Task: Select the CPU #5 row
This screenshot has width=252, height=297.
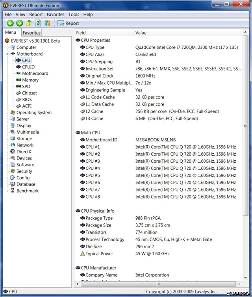Action: tap(158, 175)
